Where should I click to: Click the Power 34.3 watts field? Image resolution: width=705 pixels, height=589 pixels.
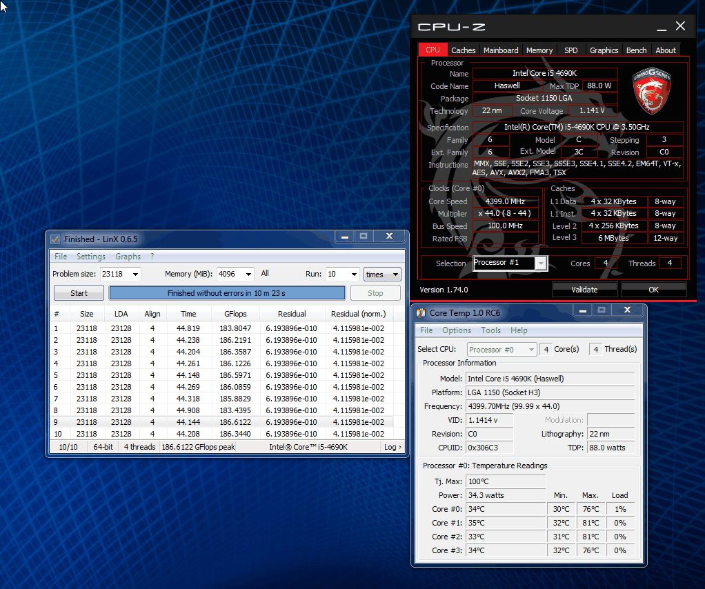pyautogui.click(x=506, y=495)
